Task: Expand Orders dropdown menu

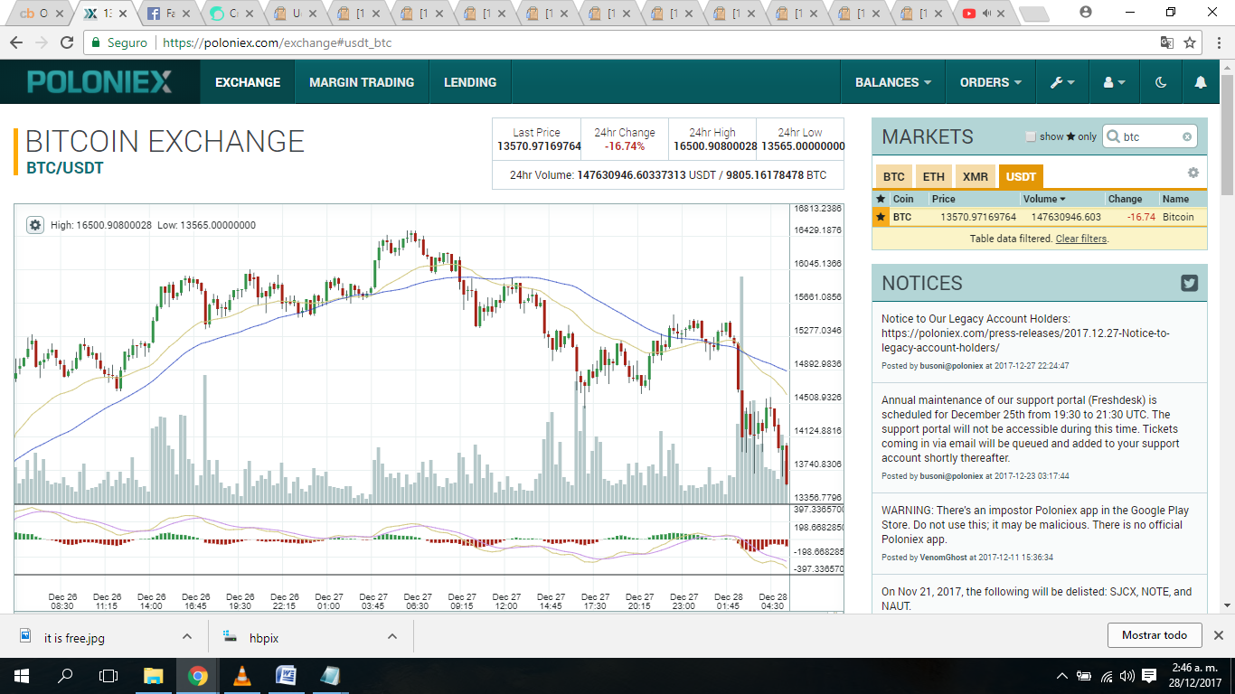Action: pyautogui.click(x=991, y=82)
